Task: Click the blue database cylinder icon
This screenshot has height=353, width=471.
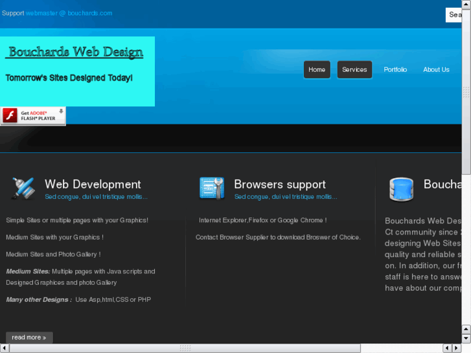Action: pos(401,189)
